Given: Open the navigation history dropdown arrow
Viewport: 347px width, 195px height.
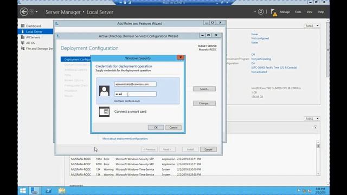Looking at the screenshot, I should (x=36, y=12).
